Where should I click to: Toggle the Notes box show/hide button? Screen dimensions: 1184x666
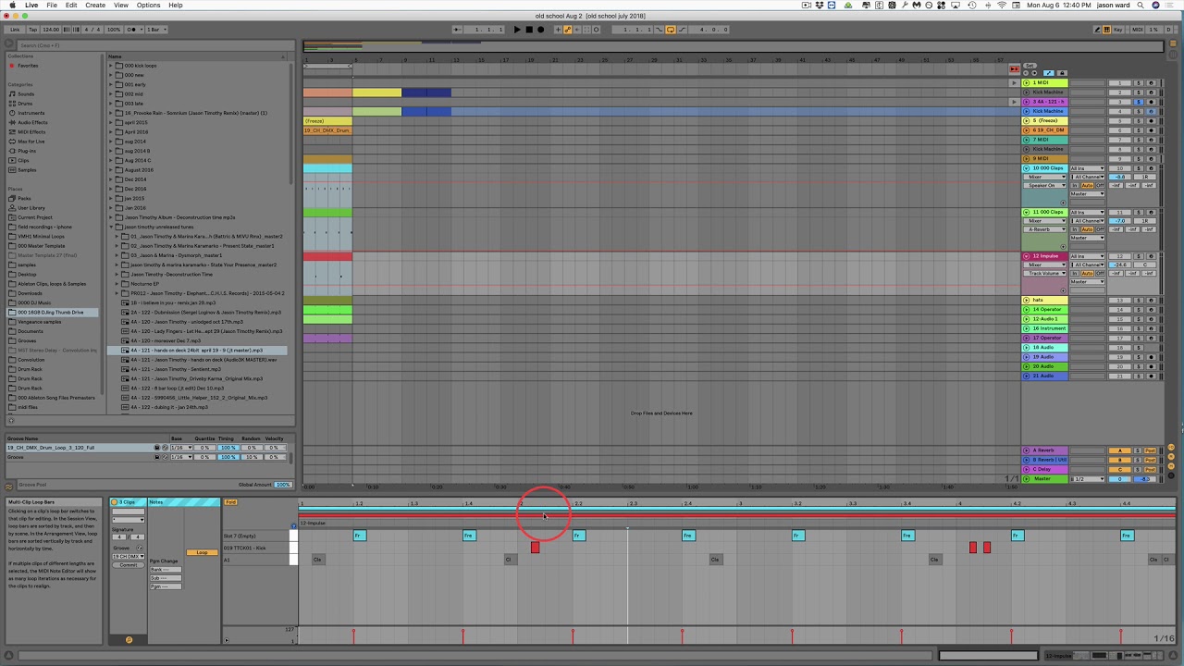pyautogui.click(x=129, y=639)
